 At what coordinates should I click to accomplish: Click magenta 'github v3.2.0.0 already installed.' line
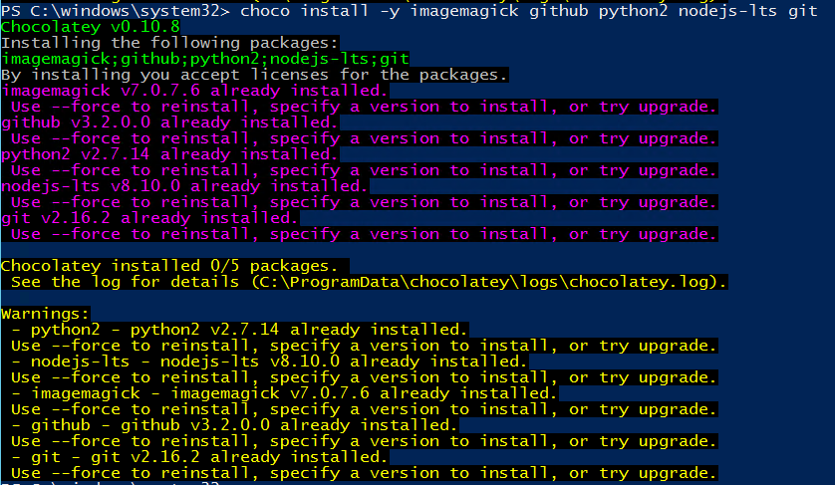[169, 122]
